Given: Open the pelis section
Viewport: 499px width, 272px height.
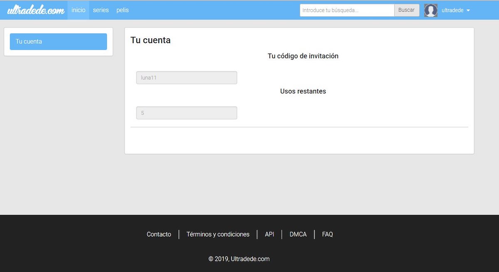Looking at the screenshot, I should [x=123, y=10].
